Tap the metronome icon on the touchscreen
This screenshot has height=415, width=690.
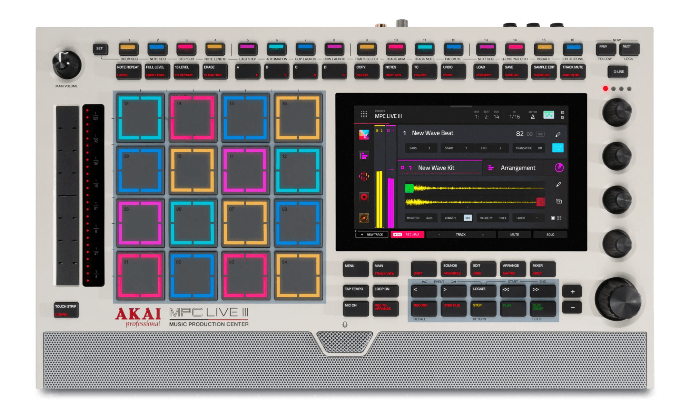click(533, 116)
